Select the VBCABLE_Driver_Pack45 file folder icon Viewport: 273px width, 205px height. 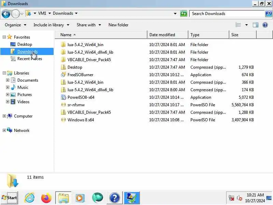tap(63, 59)
